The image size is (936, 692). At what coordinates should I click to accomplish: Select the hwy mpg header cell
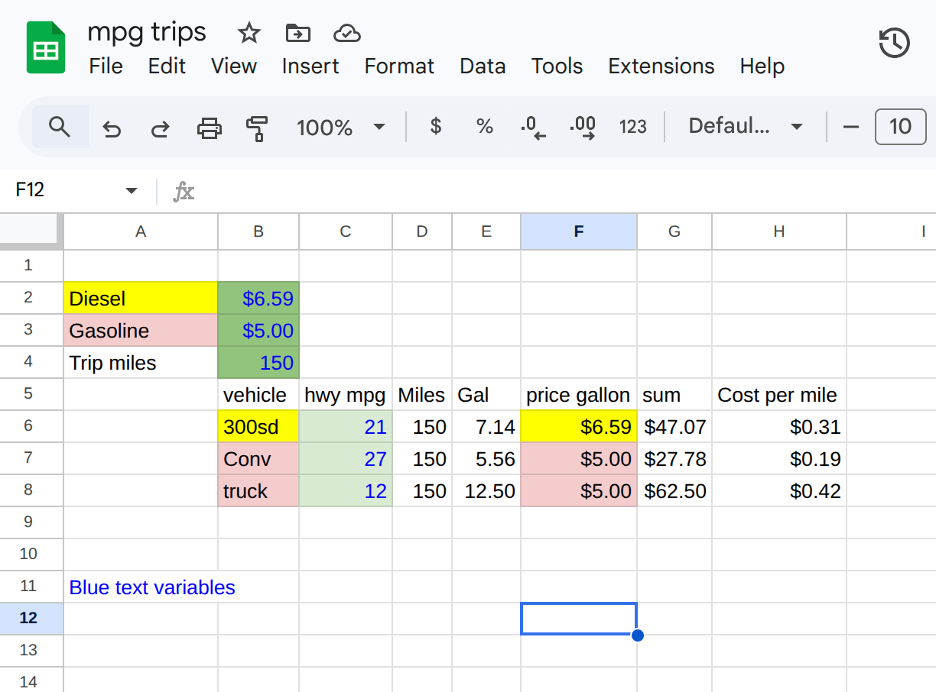click(x=346, y=394)
